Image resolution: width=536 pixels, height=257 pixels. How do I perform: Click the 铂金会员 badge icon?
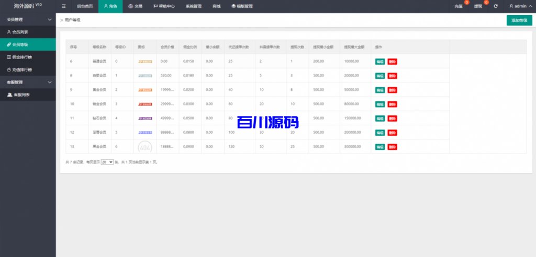tap(145, 104)
